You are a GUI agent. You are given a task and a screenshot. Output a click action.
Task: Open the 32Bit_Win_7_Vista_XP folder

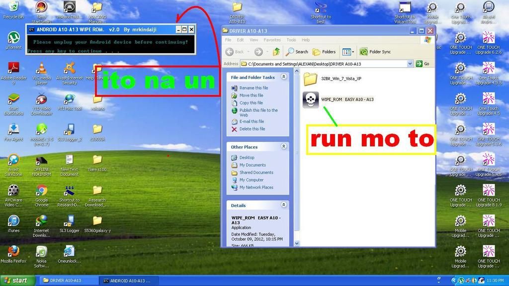pyautogui.click(x=310, y=78)
